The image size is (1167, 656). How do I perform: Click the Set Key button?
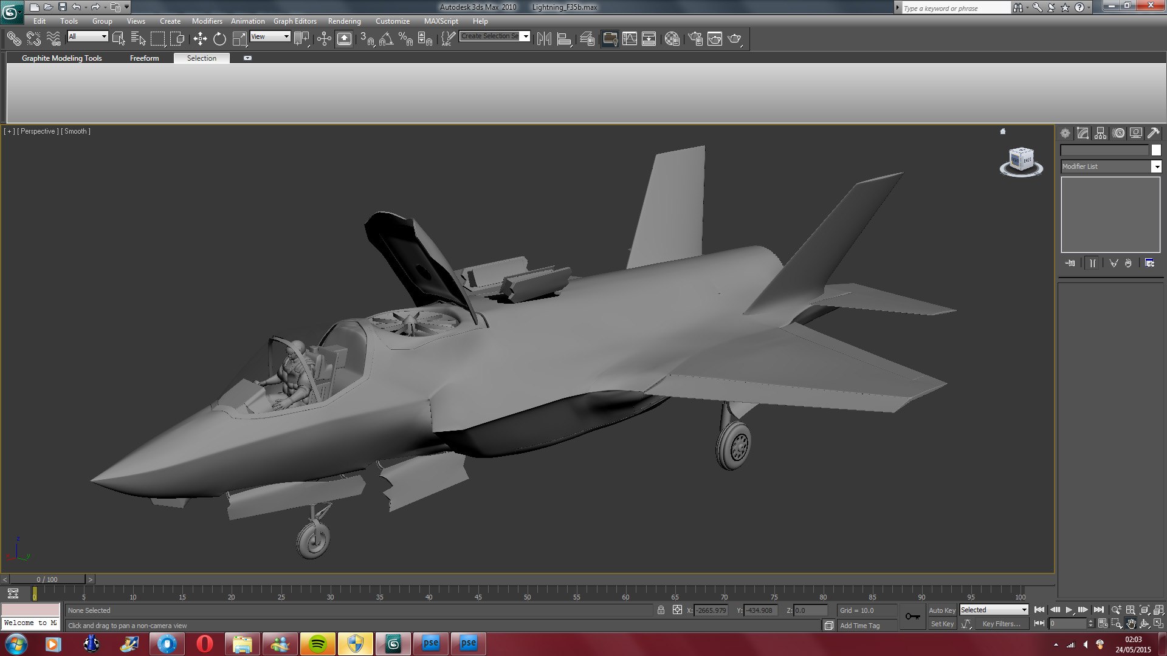942,624
